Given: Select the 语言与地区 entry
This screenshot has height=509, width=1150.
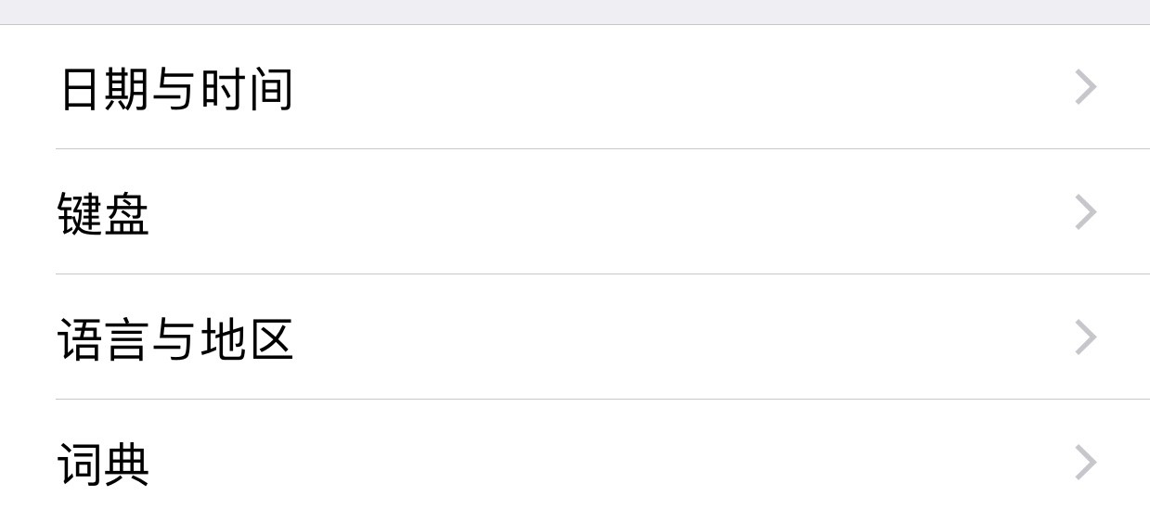Looking at the screenshot, I should point(176,339).
